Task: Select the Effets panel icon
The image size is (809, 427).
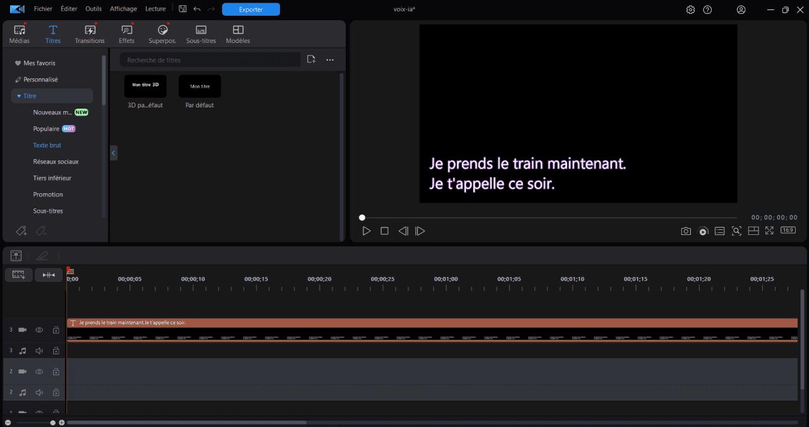Action: point(126,33)
